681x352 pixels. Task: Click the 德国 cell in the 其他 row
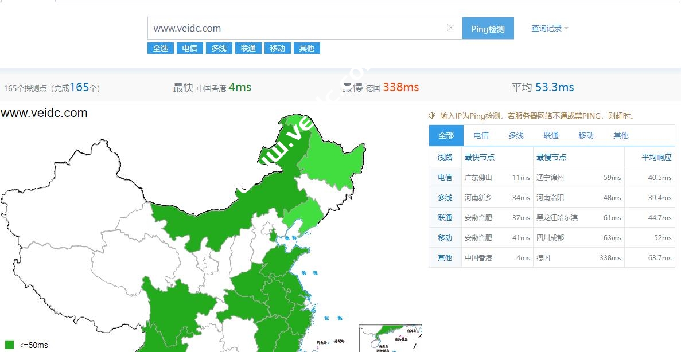coord(543,257)
